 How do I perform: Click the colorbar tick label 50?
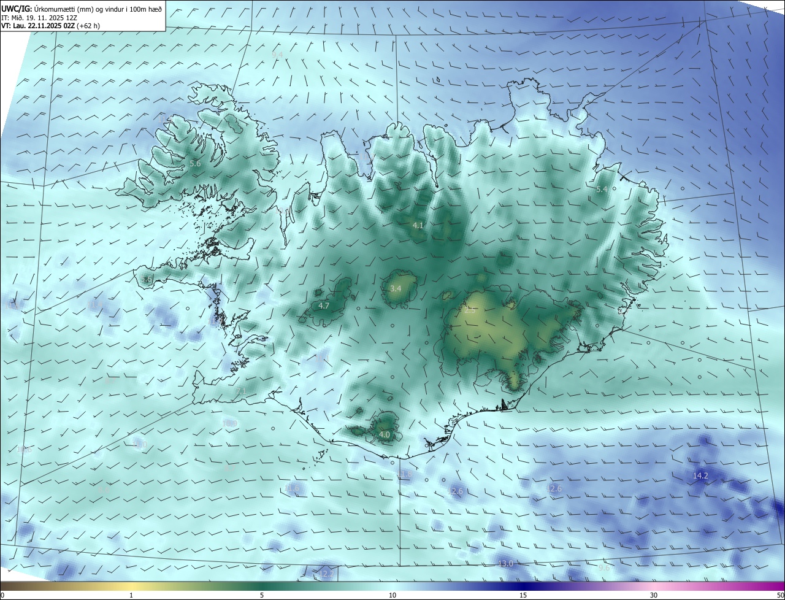coord(780,595)
